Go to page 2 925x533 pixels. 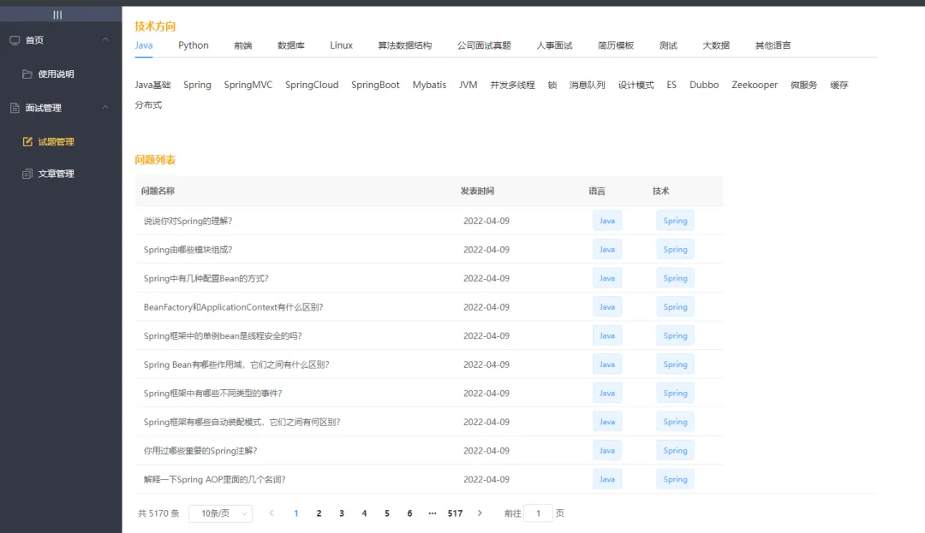(x=319, y=513)
